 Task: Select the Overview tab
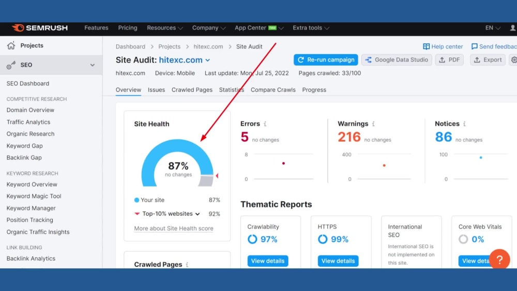coord(128,90)
